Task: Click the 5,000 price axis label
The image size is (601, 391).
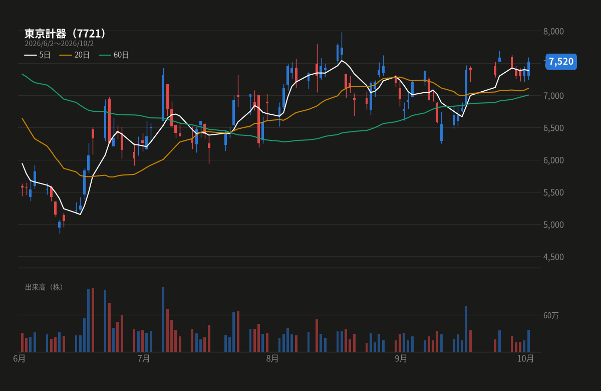Action: pos(553,225)
